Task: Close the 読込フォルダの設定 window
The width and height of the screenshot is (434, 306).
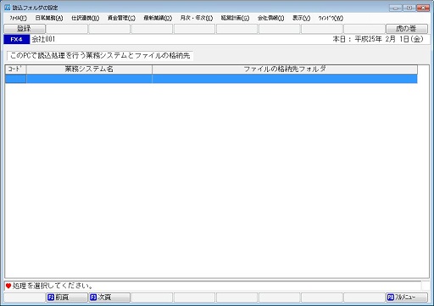Action: point(423,8)
